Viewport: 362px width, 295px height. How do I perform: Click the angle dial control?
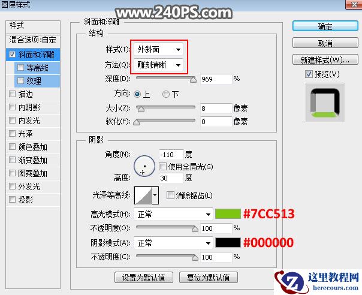(x=144, y=166)
